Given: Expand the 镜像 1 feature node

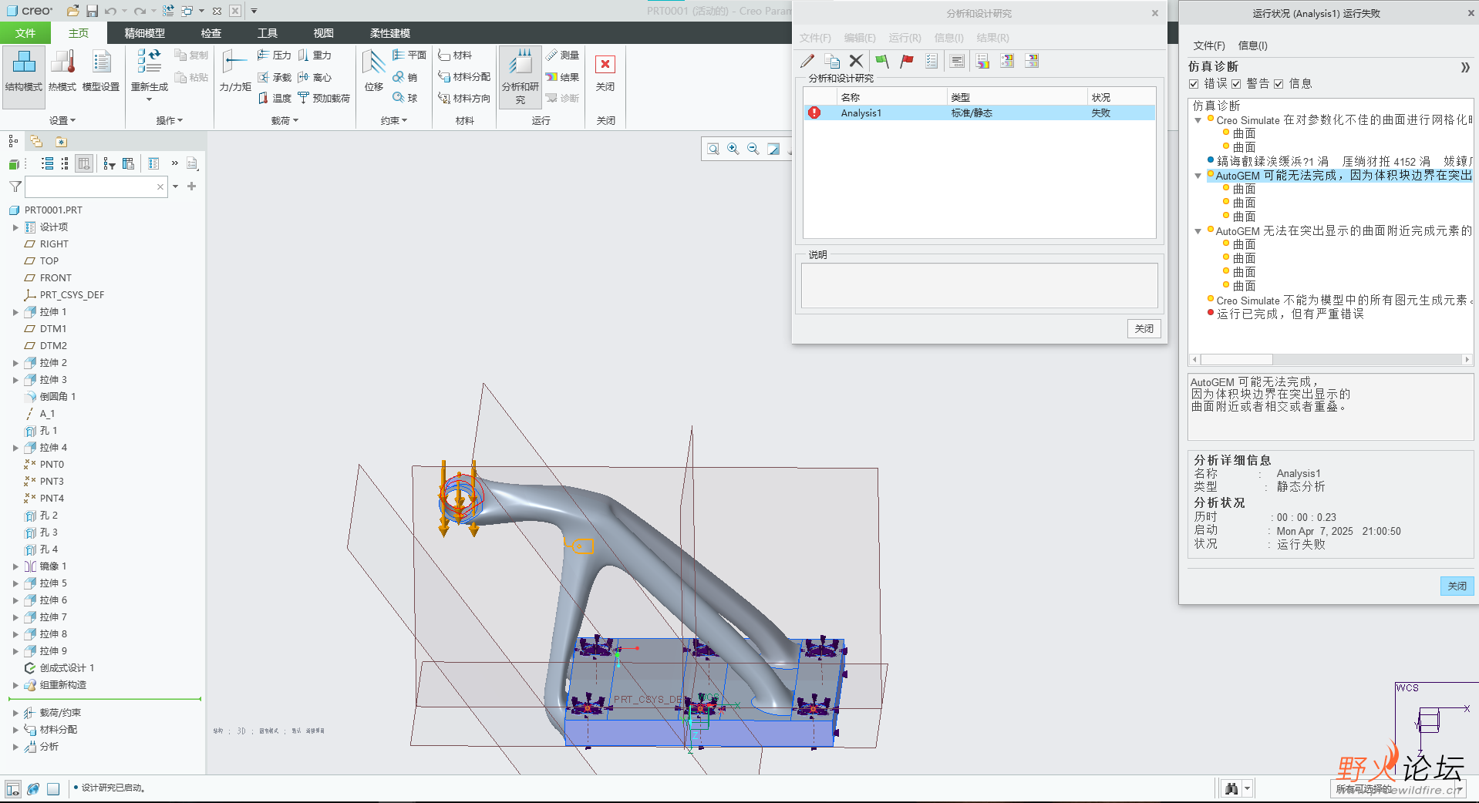Looking at the screenshot, I should click(15, 566).
